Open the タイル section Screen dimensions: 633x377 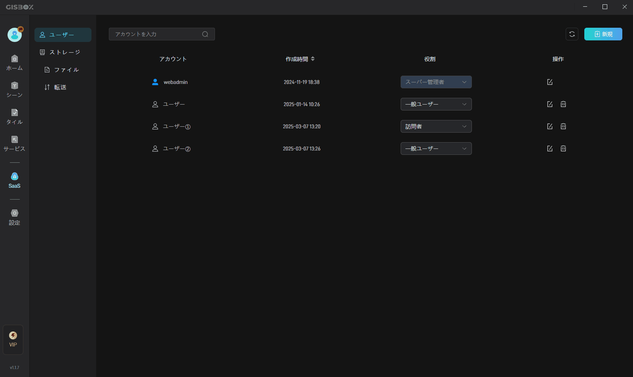(x=15, y=117)
